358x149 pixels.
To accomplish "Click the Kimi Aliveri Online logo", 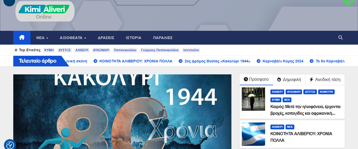I will tap(45, 11).
